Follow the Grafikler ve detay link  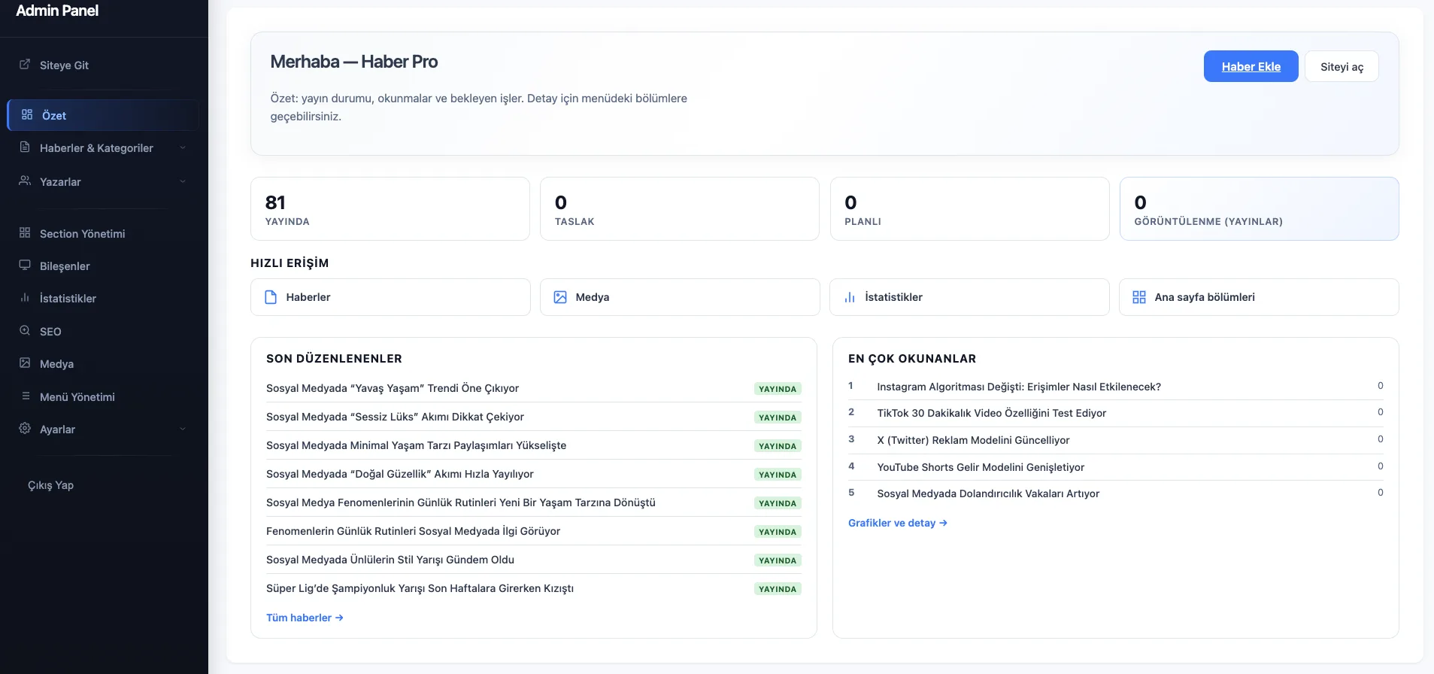point(897,523)
